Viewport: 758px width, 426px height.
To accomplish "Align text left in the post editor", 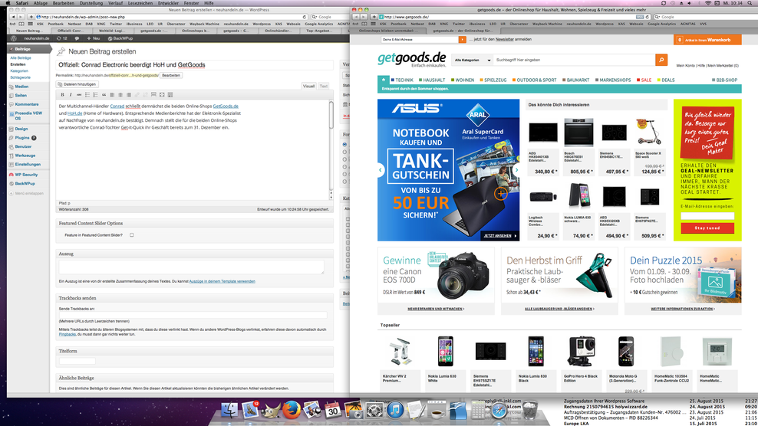I will pos(112,95).
